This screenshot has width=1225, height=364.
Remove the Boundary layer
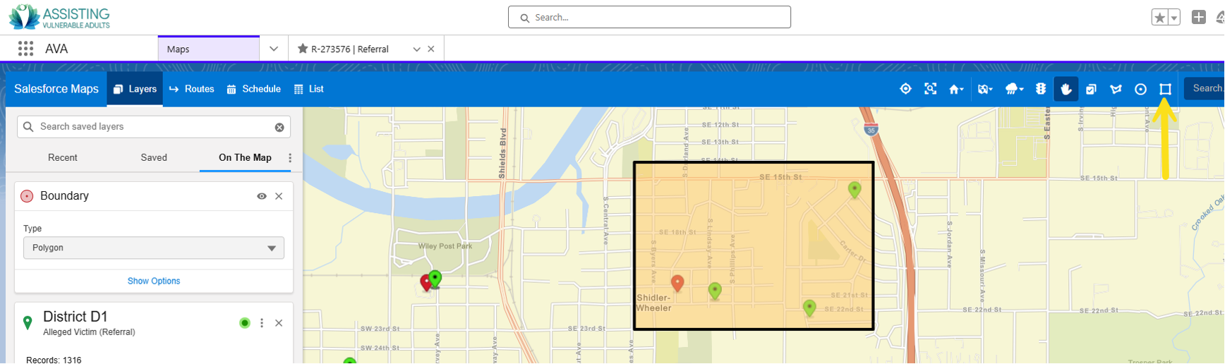click(x=279, y=196)
